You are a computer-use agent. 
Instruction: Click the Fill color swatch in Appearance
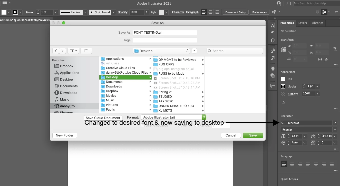pos(283,79)
